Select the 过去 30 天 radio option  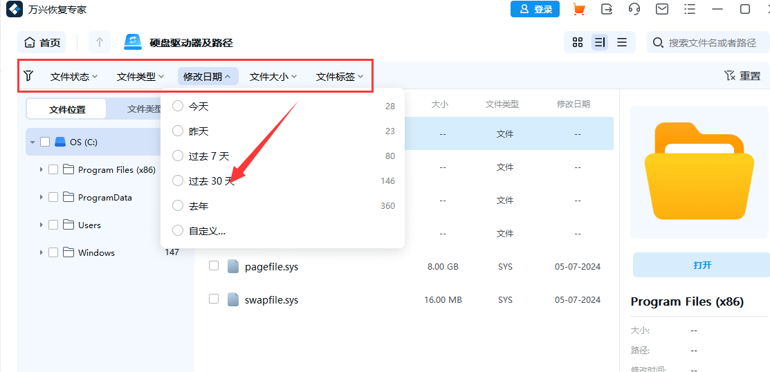click(x=178, y=181)
